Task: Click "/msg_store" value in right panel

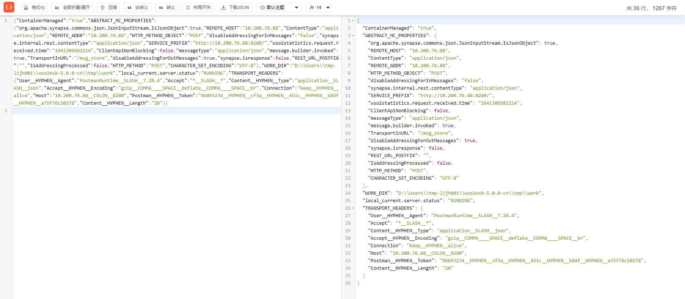Action: [x=434, y=133]
